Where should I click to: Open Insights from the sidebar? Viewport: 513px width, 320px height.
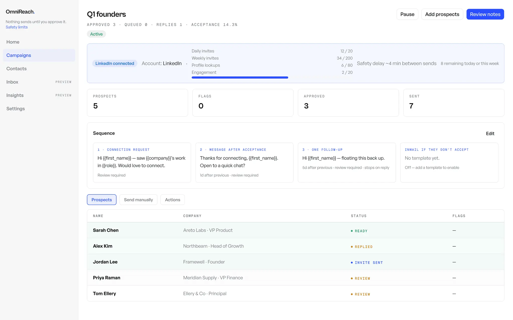coord(39,95)
